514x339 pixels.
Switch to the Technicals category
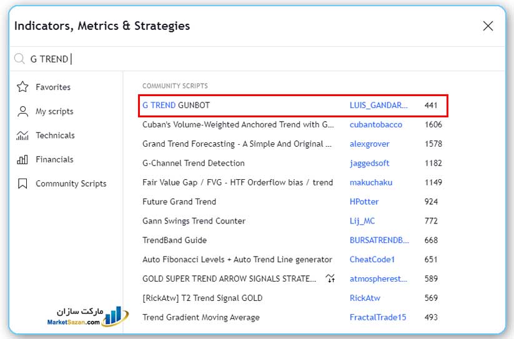click(x=55, y=135)
